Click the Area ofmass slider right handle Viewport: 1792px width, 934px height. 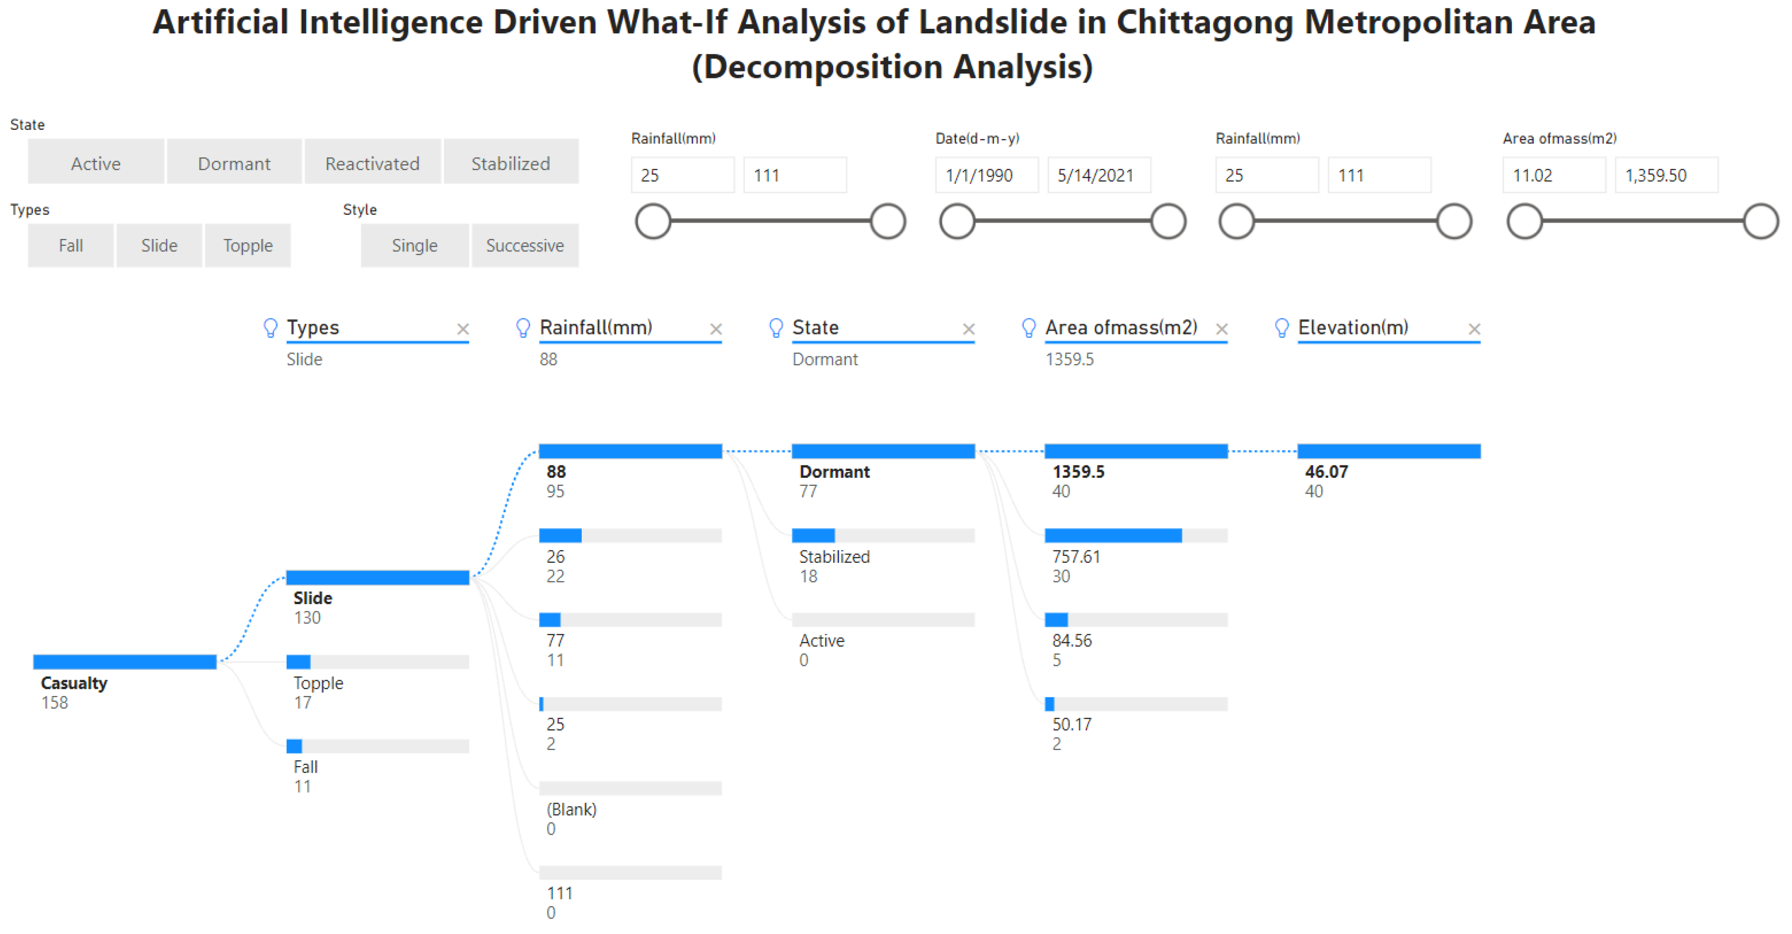click(x=1760, y=221)
